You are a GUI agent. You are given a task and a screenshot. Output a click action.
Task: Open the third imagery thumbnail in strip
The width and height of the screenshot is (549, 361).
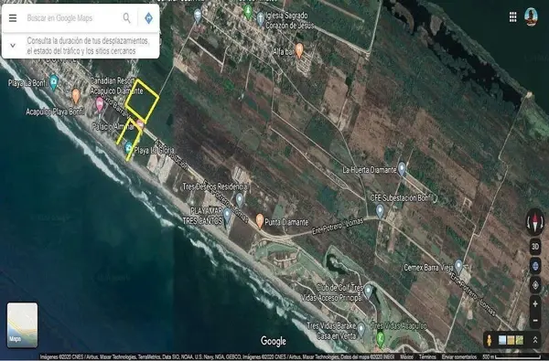pyautogui.click(x=520, y=340)
